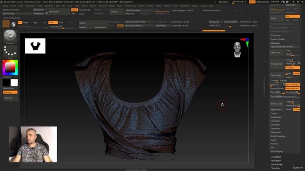305x171 pixels.
Task: Click the Delete Loops button
Action: 277,104
